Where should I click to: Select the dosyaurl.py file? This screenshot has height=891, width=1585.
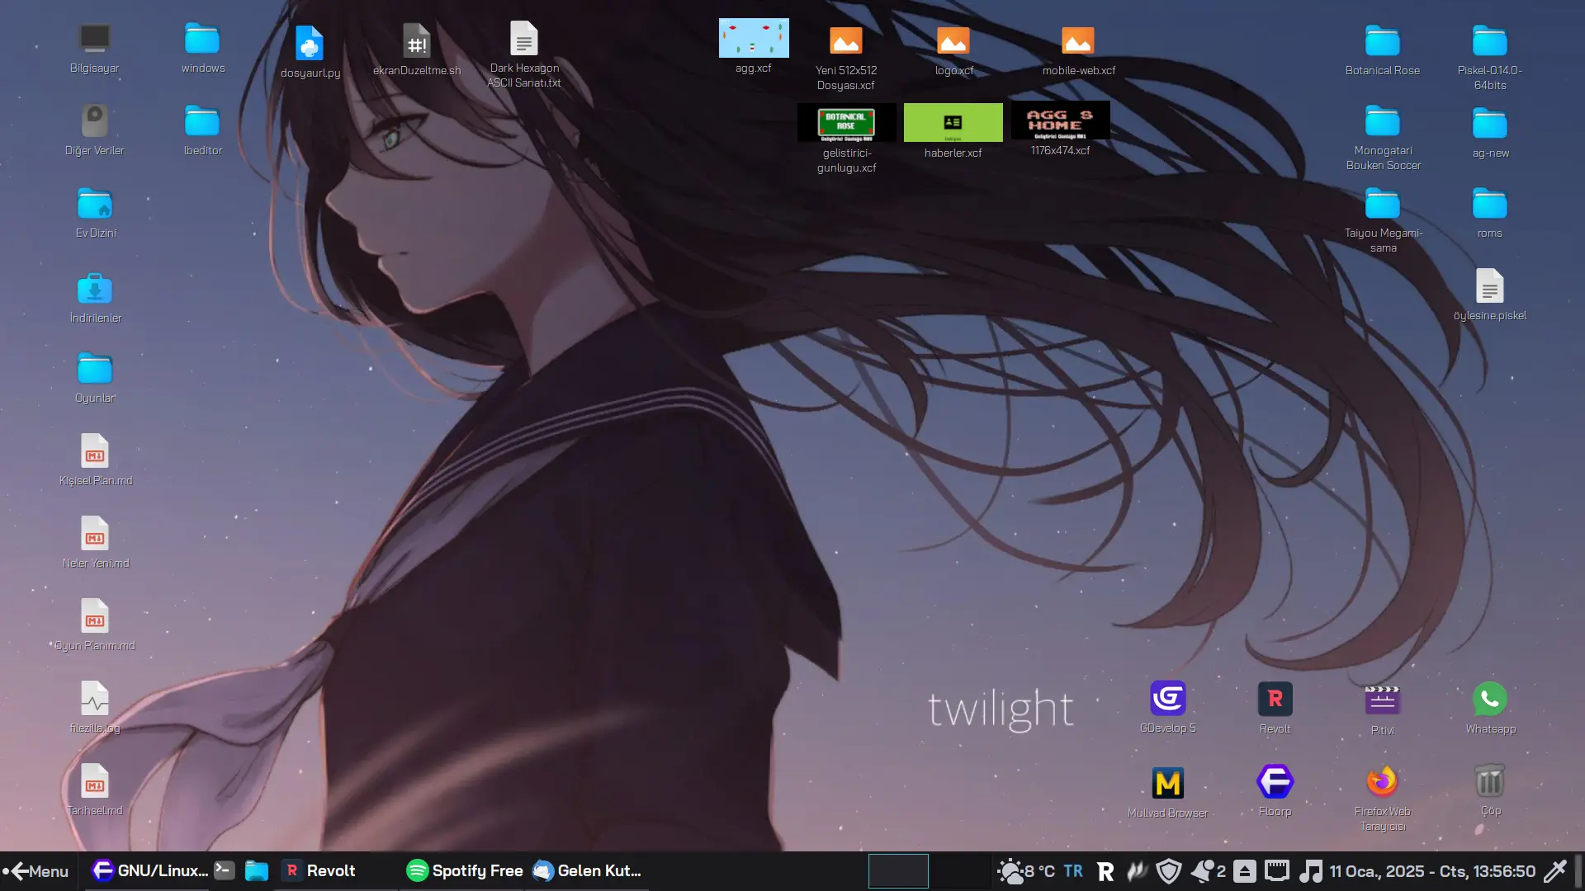[310, 51]
